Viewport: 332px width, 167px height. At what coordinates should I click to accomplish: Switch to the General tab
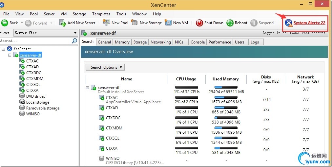(104, 42)
